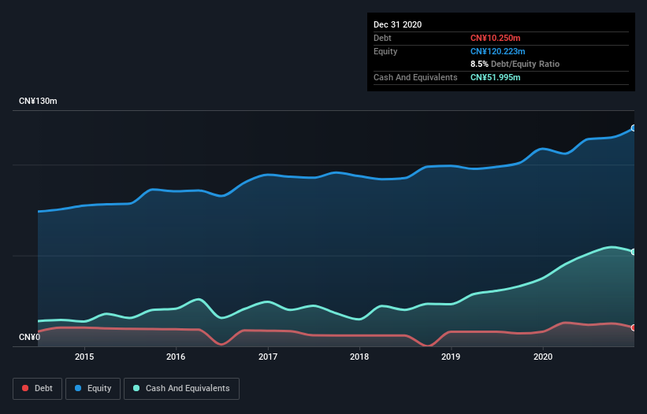Toggle the Debt legend button
647x414 pixels.
click(37, 389)
